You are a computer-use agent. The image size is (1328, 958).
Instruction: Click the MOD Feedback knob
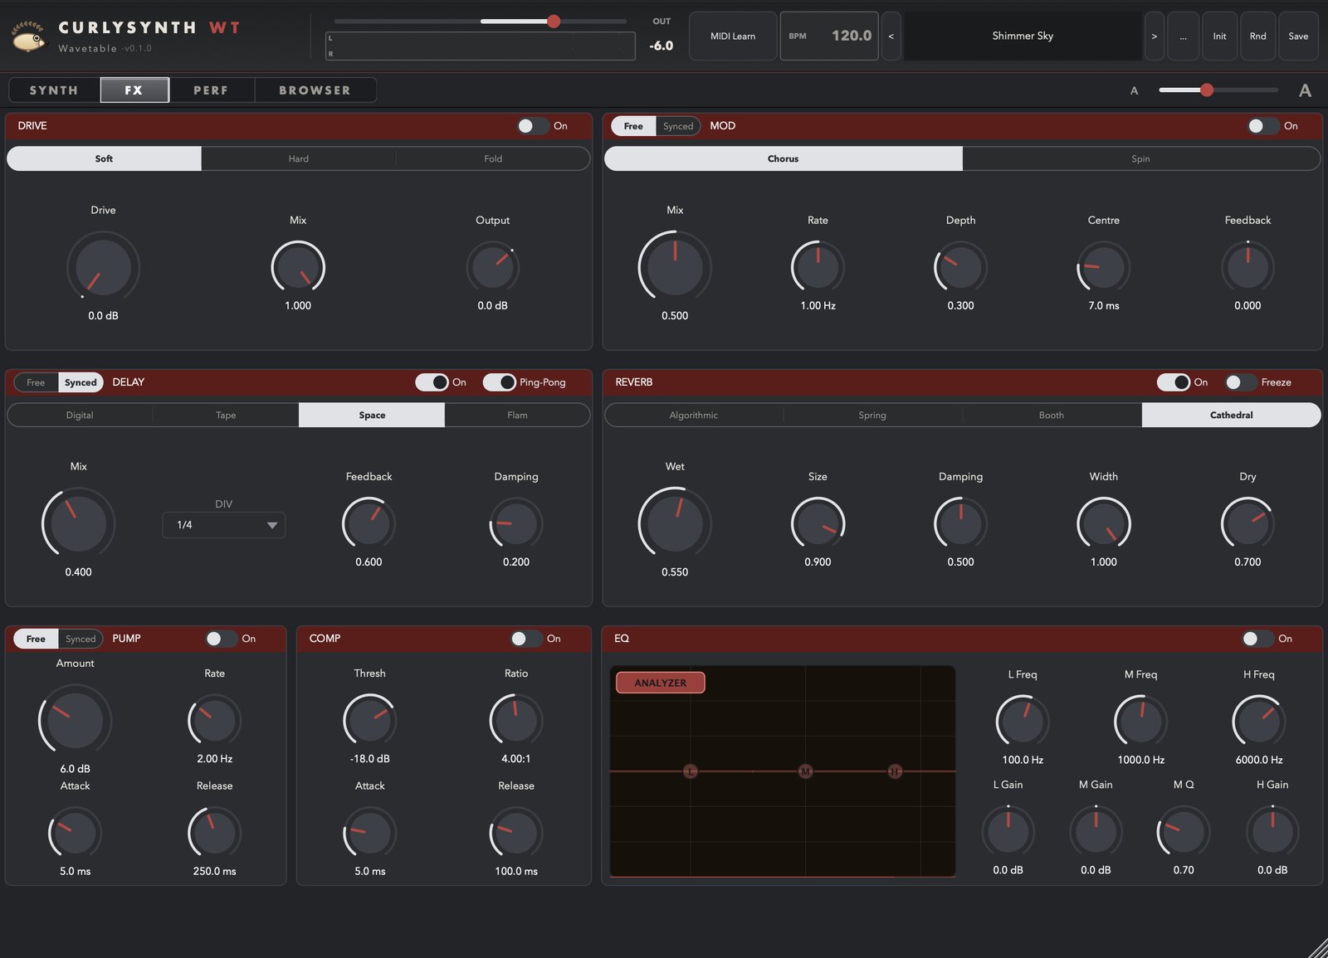click(1247, 267)
